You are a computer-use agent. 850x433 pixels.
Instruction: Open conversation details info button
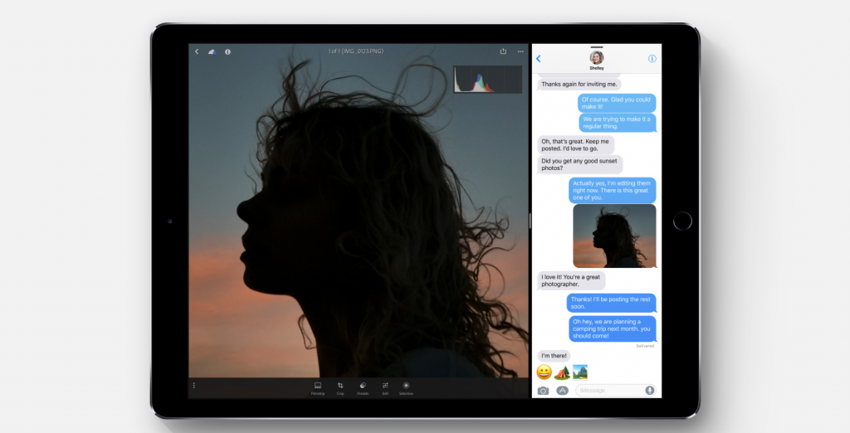coord(652,59)
